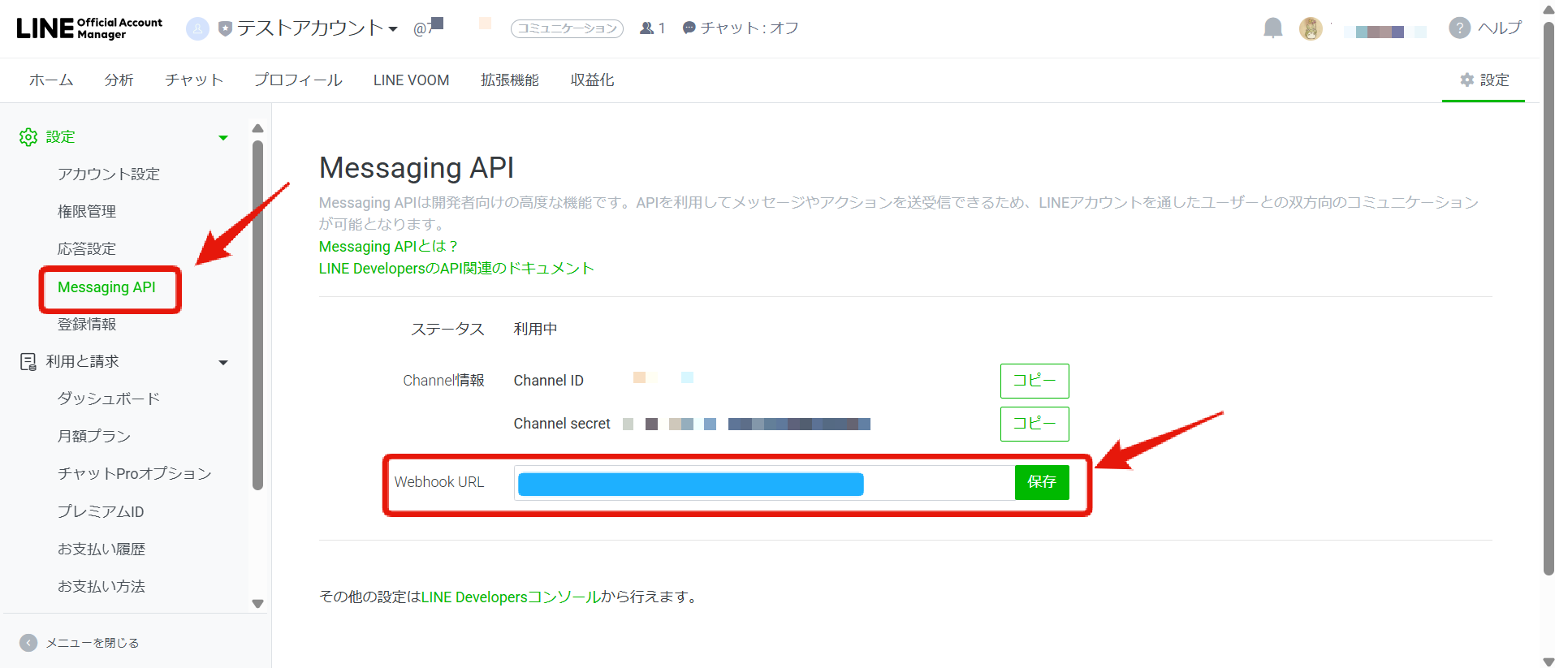This screenshot has width=1555, height=668.
Task: Open the 拡張機能 tab
Action: [x=509, y=80]
